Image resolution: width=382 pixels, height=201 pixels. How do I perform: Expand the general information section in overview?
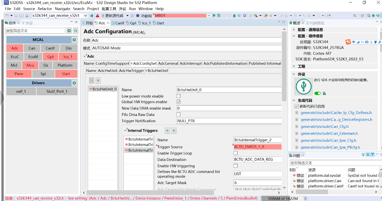[x=294, y=30]
